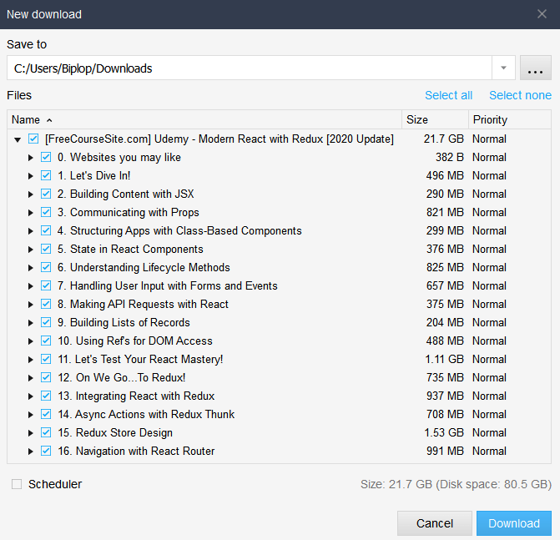Expand '9. Building Lists of Records' folder
The image size is (560, 540).
click(x=31, y=323)
